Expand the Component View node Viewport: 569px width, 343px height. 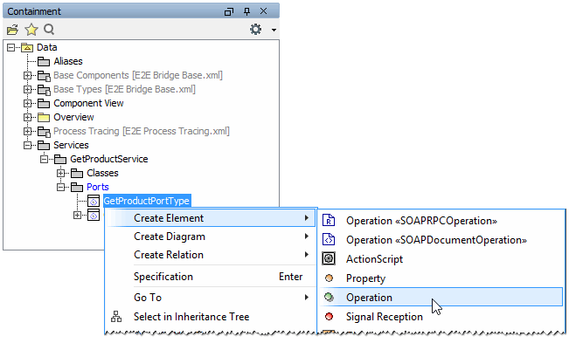click(28, 103)
